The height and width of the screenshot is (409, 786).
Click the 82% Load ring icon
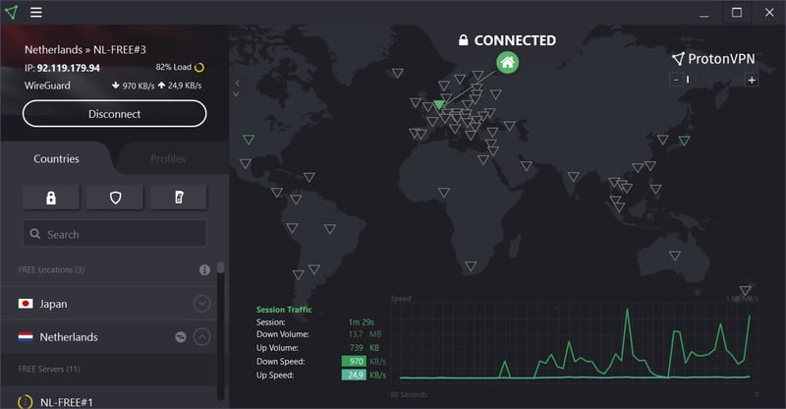tap(199, 67)
